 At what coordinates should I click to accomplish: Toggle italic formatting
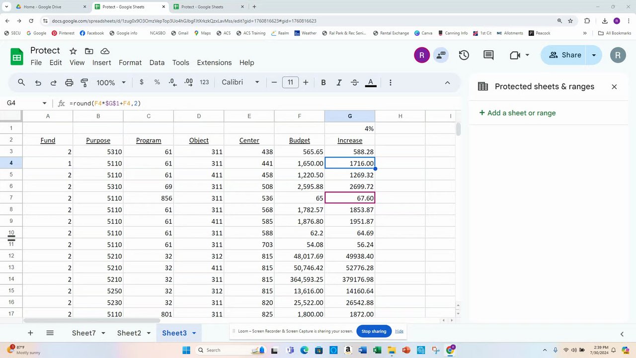[x=339, y=83]
